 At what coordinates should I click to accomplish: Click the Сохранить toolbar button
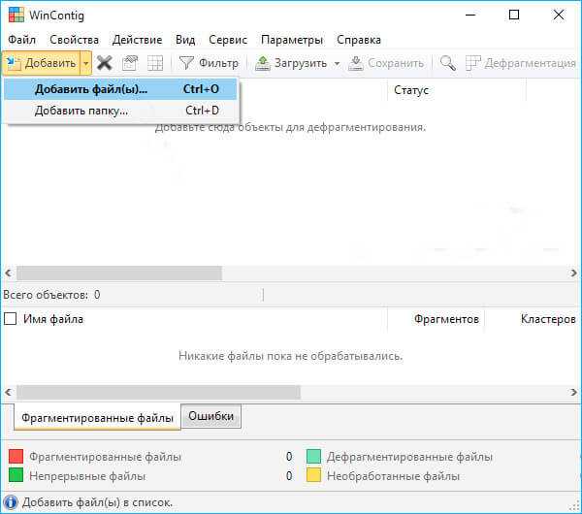pyautogui.click(x=386, y=63)
